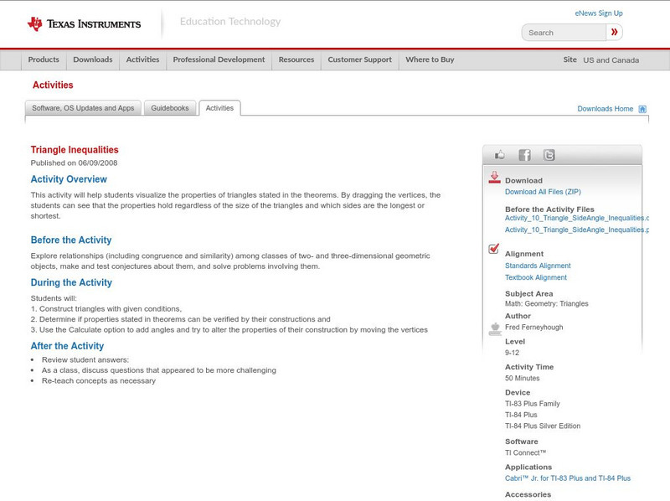Open Standards Alignment link
The image size is (670, 501).
(538, 266)
